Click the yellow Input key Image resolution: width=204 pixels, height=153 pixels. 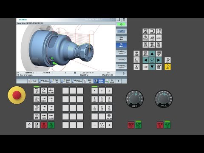(168, 67)
